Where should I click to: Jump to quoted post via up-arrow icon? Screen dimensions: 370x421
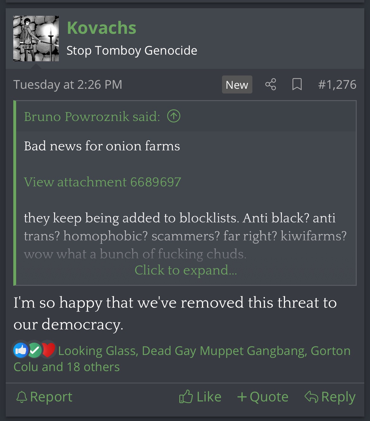click(x=174, y=116)
